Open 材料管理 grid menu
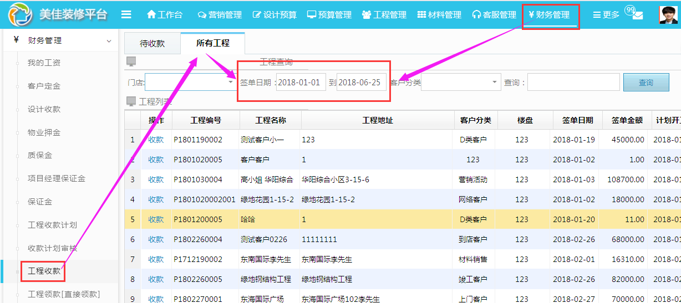The image size is (681, 303). coord(439,15)
